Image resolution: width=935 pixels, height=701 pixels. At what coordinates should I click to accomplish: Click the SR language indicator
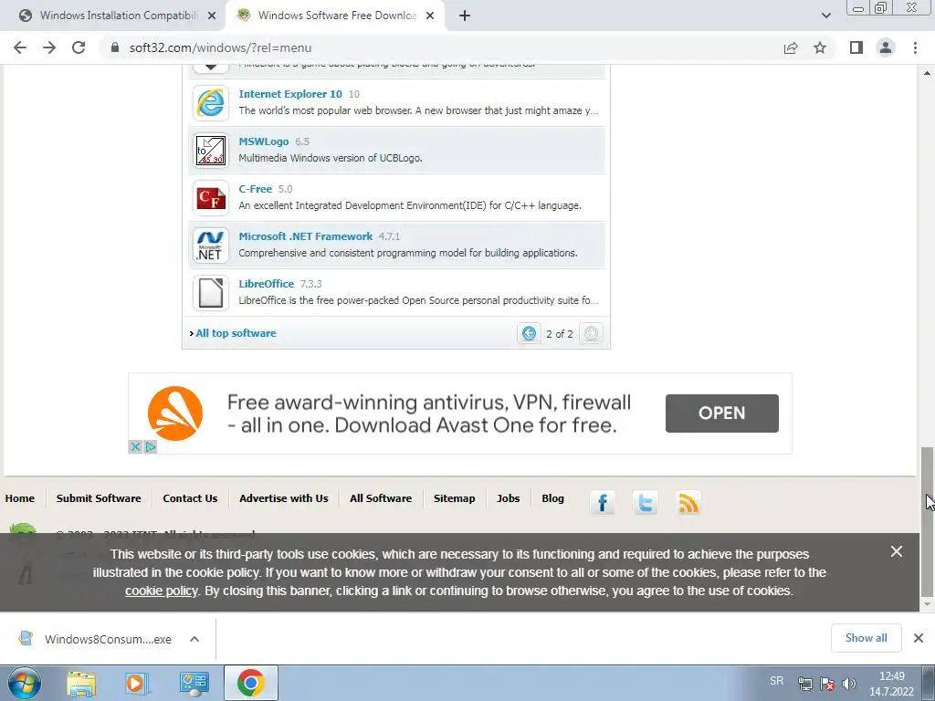(776, 681)
